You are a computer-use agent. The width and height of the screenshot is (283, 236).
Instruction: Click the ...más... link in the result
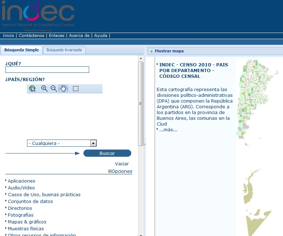click(168, 129)
